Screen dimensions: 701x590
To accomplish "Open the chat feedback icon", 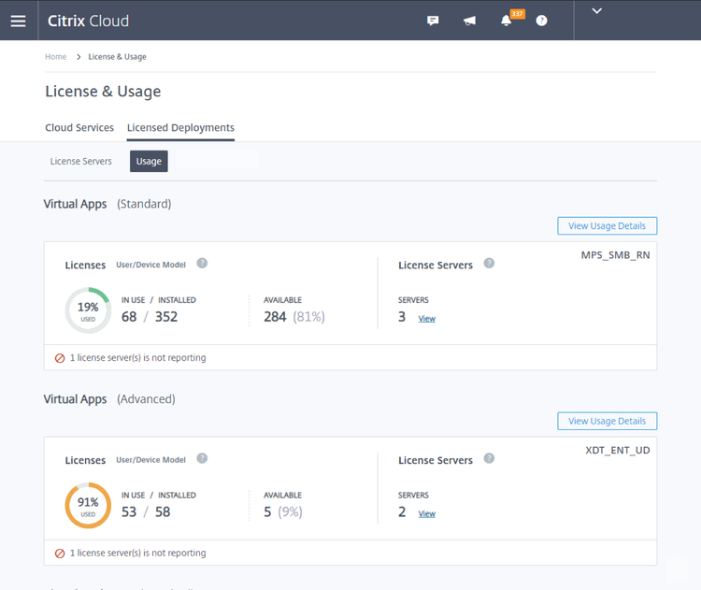I will click(433, 21).
